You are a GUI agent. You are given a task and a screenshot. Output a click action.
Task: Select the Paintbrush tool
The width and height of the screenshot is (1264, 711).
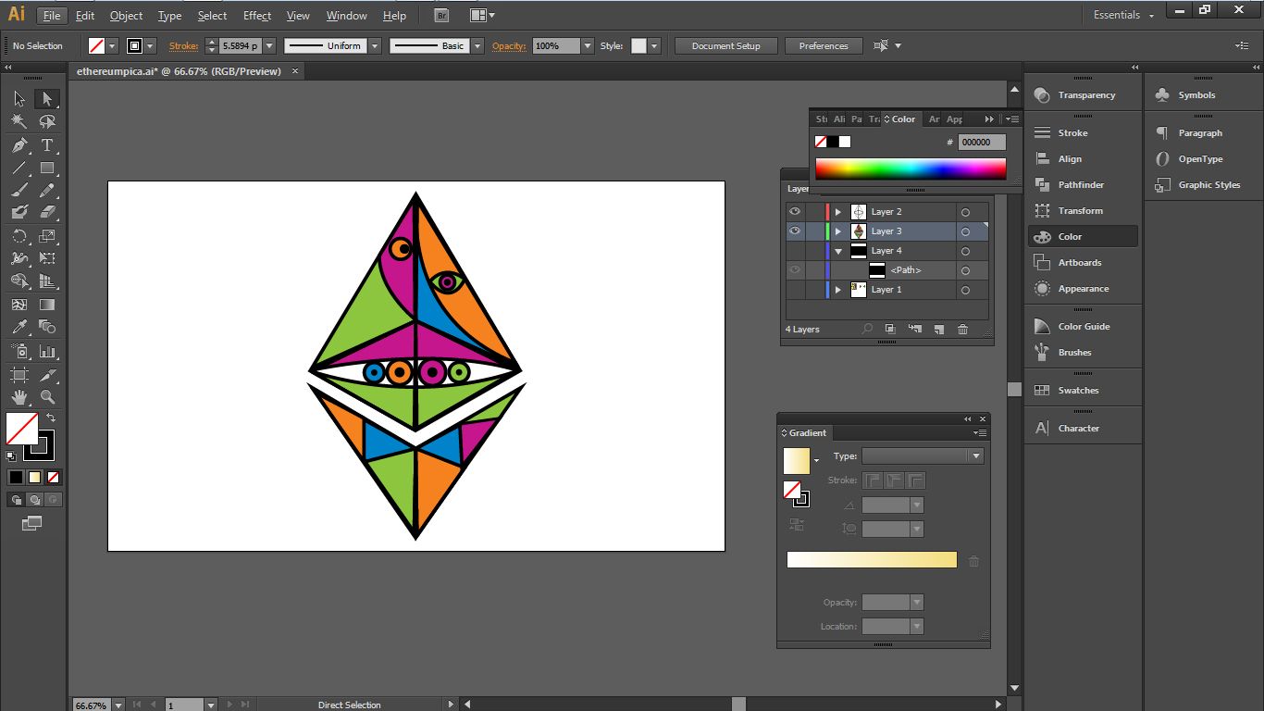[x=19, y=191]
